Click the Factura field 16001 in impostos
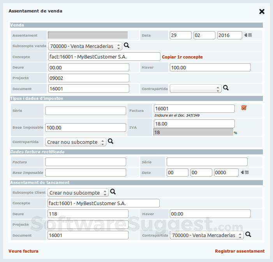This screenshot has width=273, height=262. [x=194, y=109]
